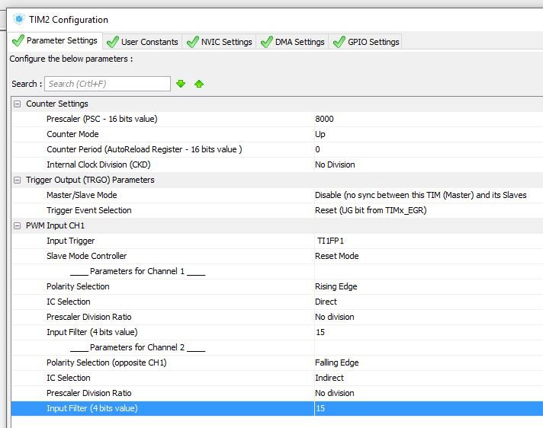Open the DMA Settings tab
Image resolution: width=543 pixels, height=428 pixels.
point(293,42)
